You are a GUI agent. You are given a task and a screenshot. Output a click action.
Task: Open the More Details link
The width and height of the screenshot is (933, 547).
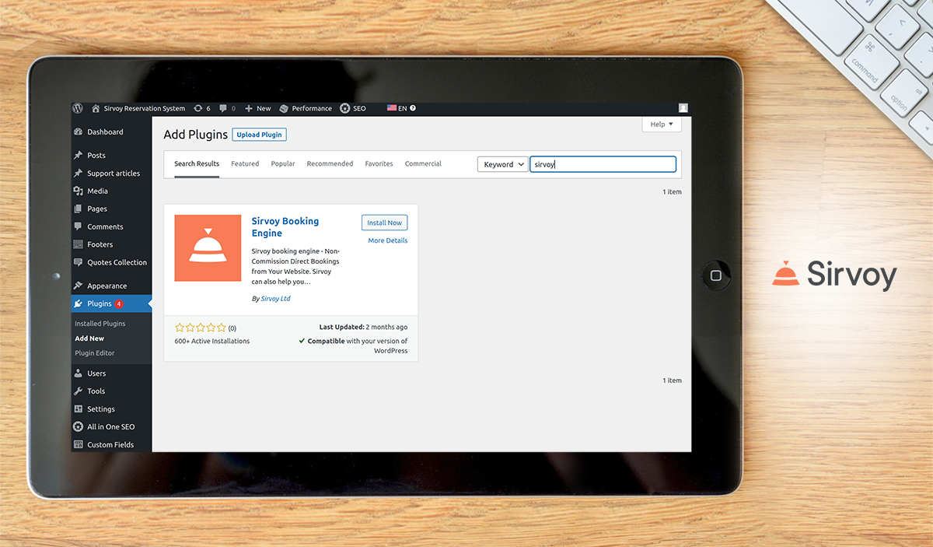pos(387,241)
